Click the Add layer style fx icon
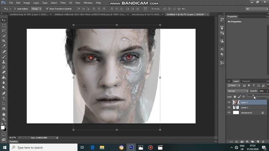269x151 pixels. click(x=237, y=142)
